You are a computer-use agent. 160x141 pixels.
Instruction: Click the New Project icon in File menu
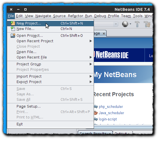pos(13,23)
